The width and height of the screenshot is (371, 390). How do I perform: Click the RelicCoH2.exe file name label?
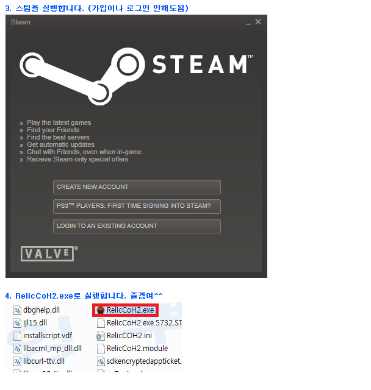(130, 310)
